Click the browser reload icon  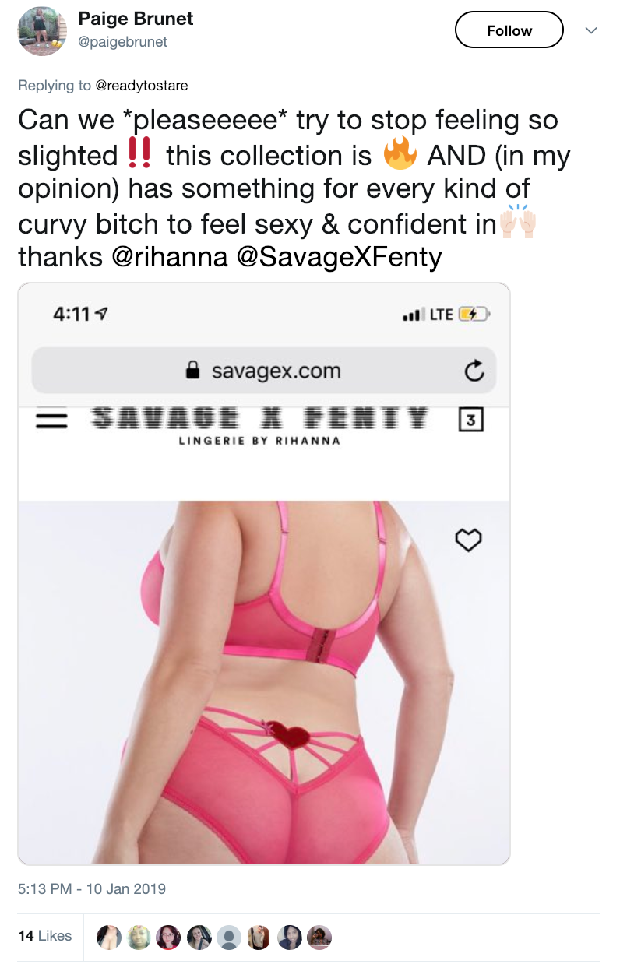474,371
